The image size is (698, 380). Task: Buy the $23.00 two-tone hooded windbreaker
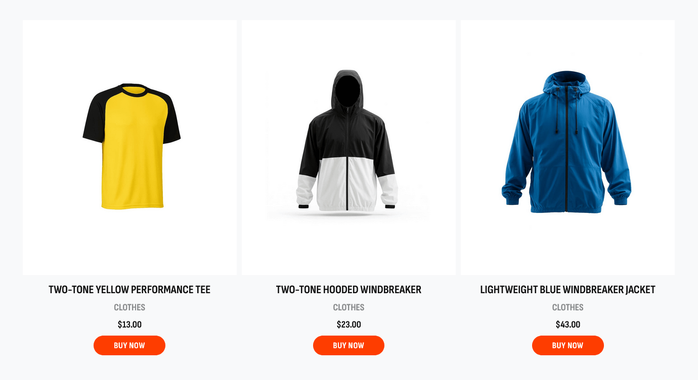[348, 345]
